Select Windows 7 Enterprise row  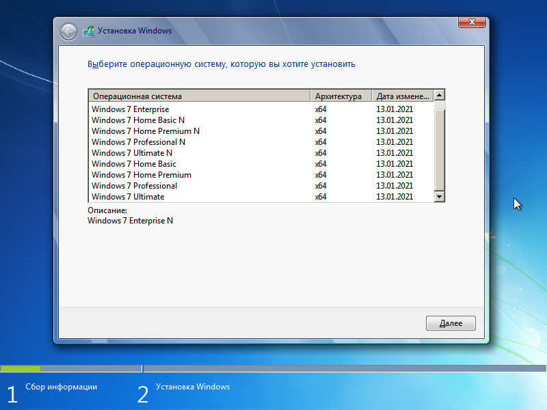[261, 109]
